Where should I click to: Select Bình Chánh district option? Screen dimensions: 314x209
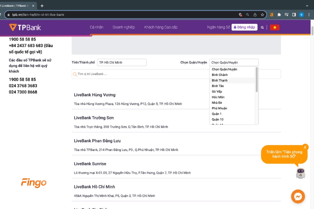pyautogui.click(x=232, y=75)
